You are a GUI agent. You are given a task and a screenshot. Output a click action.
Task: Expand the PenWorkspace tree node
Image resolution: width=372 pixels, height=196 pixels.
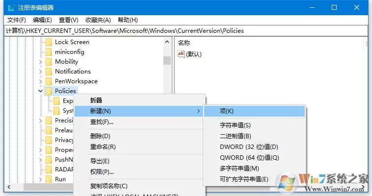(40, 81)
